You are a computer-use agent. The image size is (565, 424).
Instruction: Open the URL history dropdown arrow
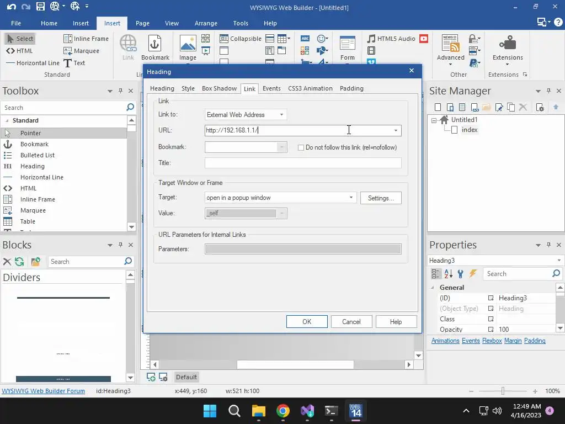[x=396, y=130]
